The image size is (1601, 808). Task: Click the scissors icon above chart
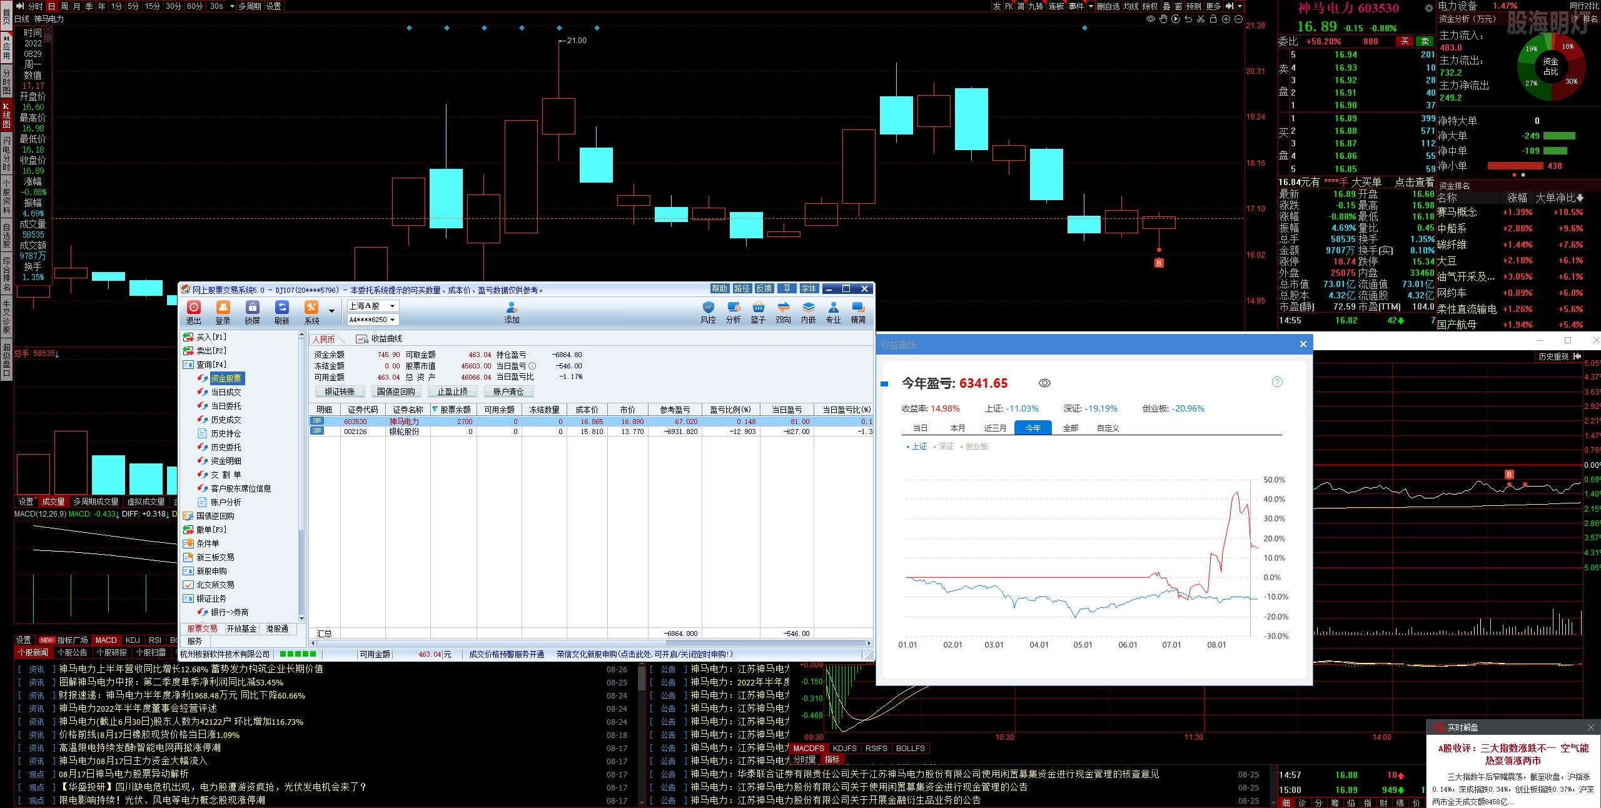(1201, 19)
